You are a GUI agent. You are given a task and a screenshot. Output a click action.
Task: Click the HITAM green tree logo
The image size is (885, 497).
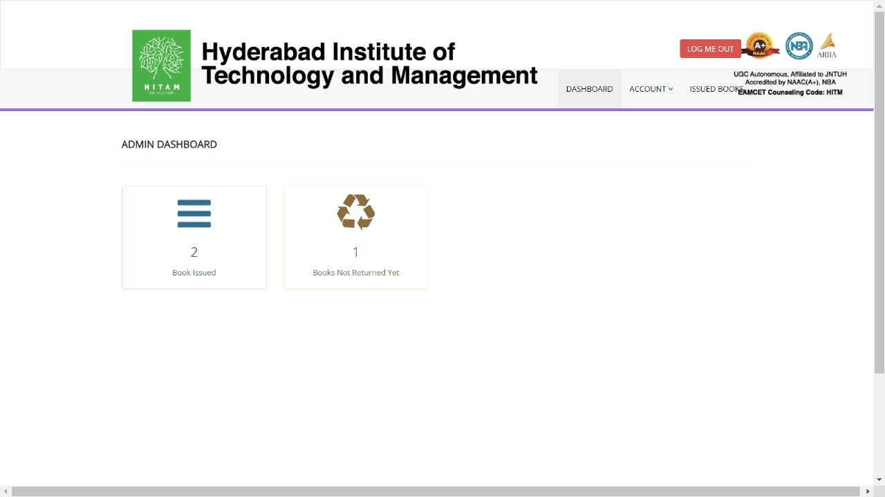point(161,66)
